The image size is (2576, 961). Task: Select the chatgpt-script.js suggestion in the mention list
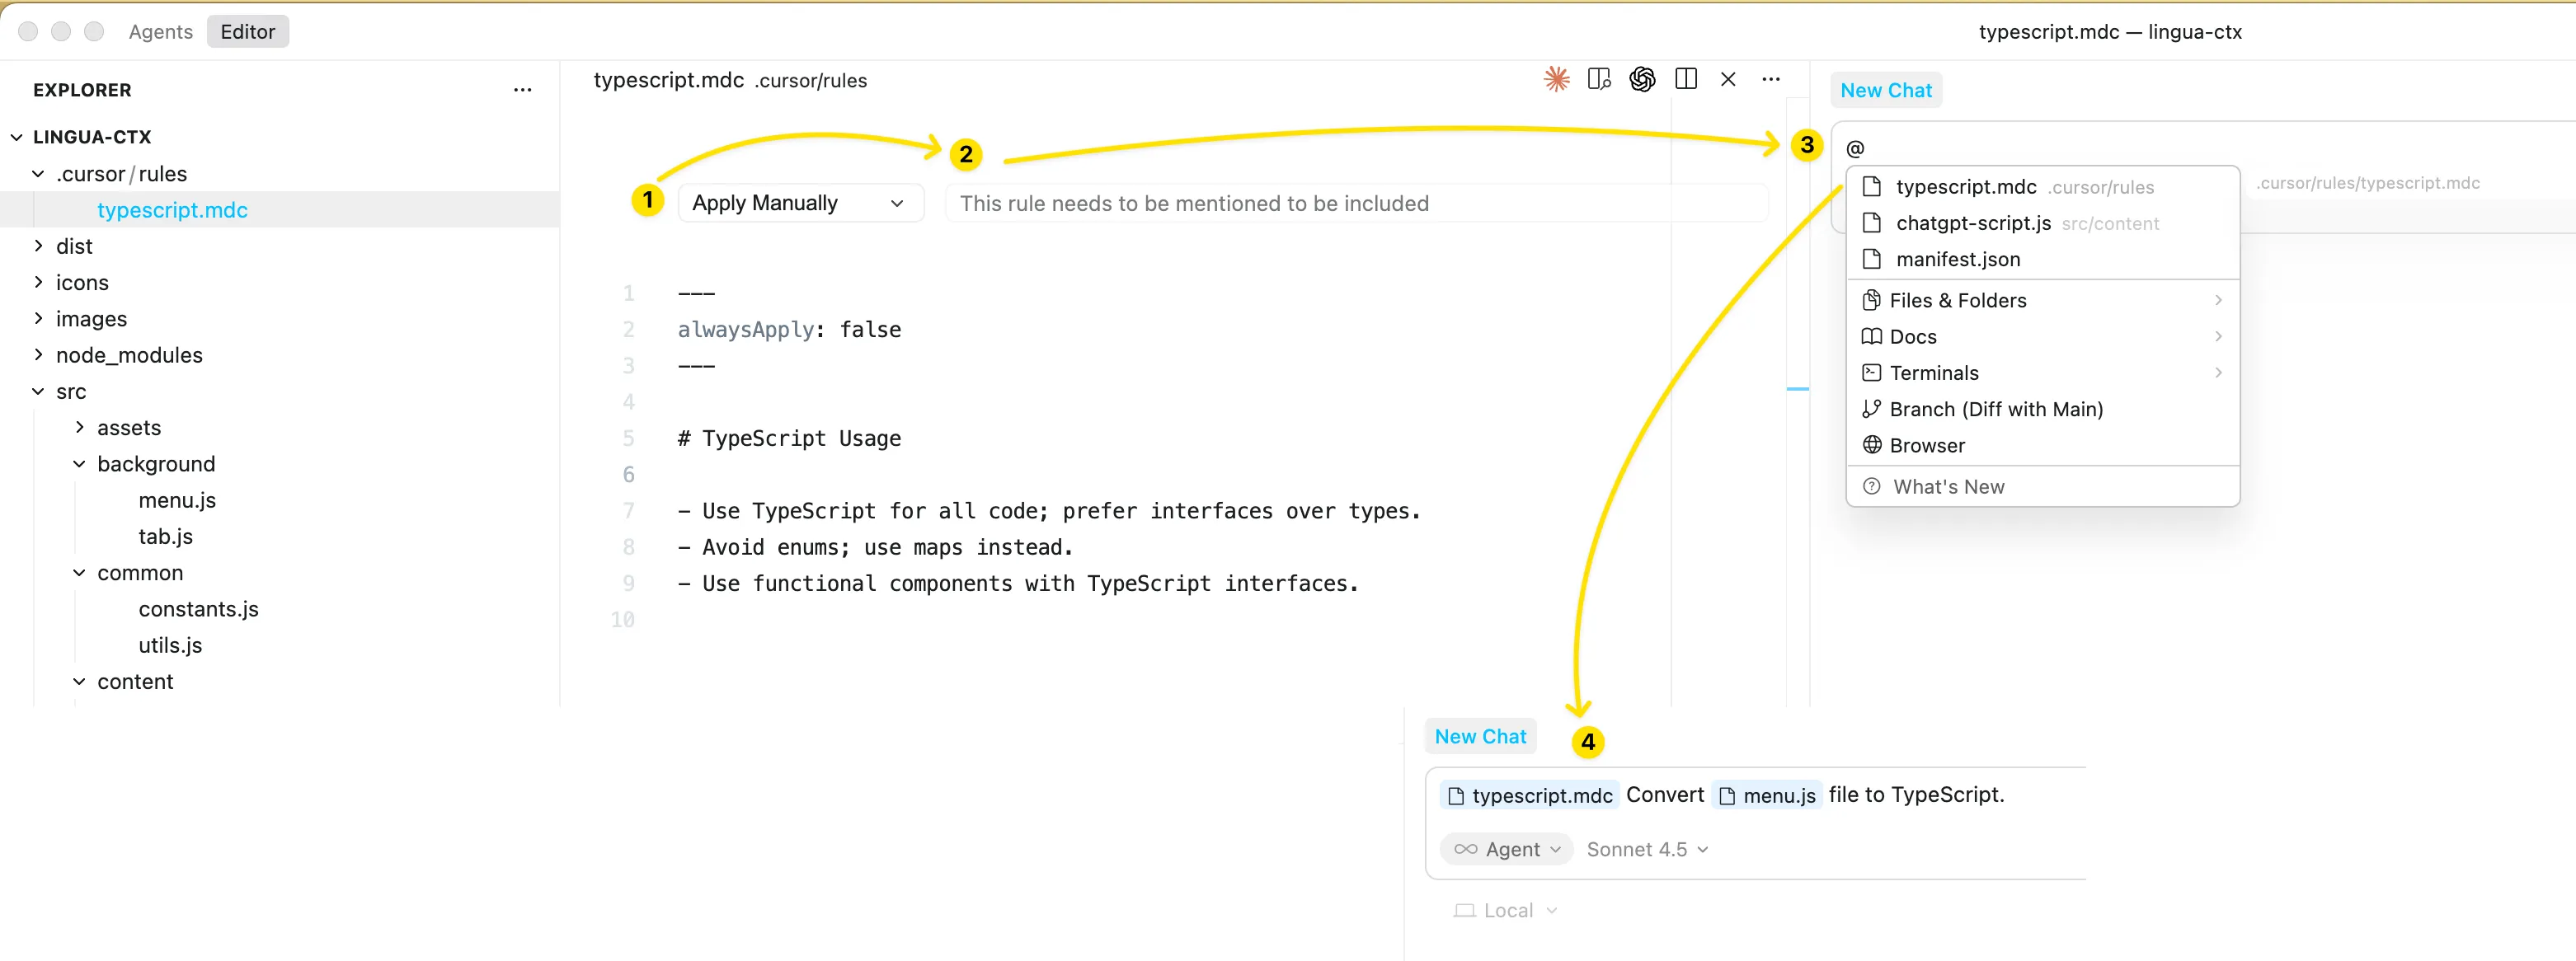click(1972, 223)
